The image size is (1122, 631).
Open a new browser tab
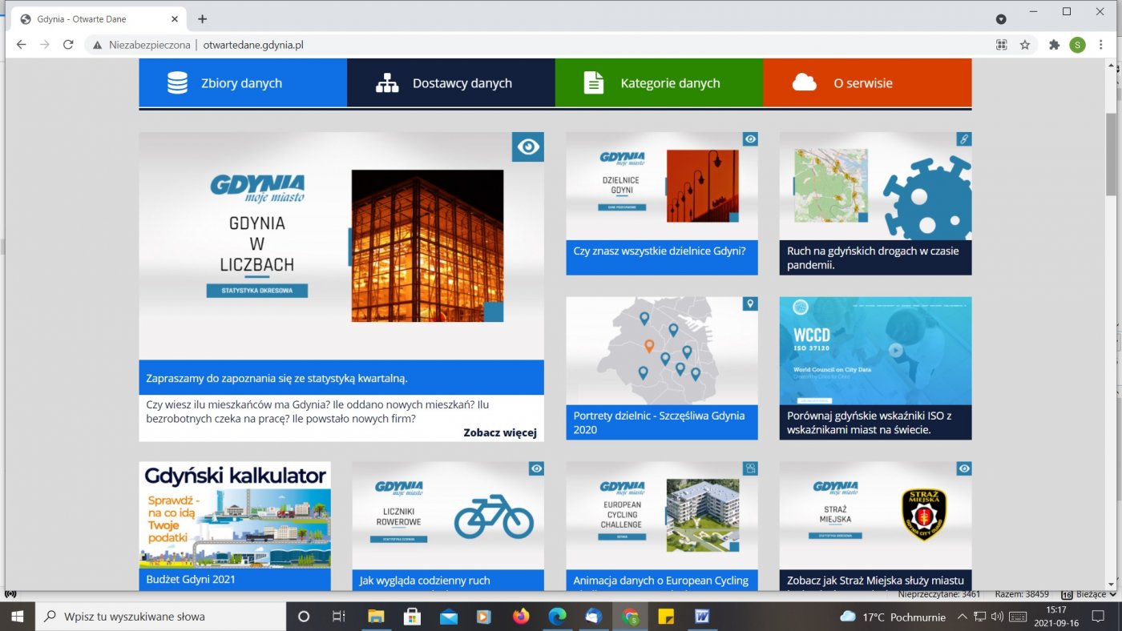pyautogui.click(x=202, y=18)
